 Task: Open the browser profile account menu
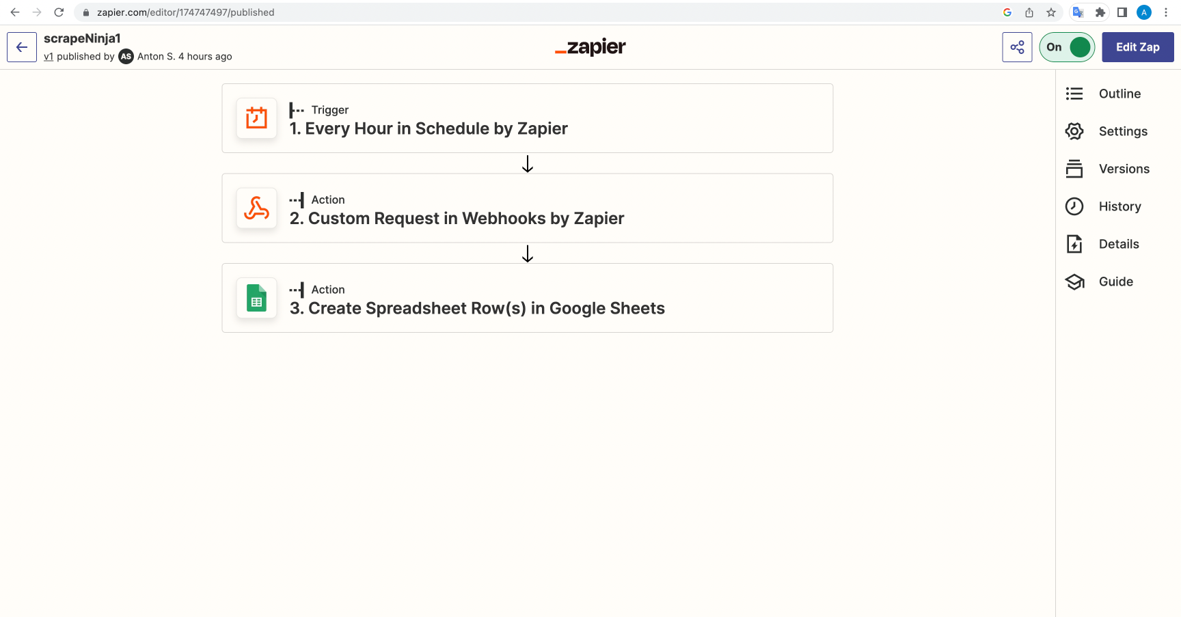[x=1143, y=12]
